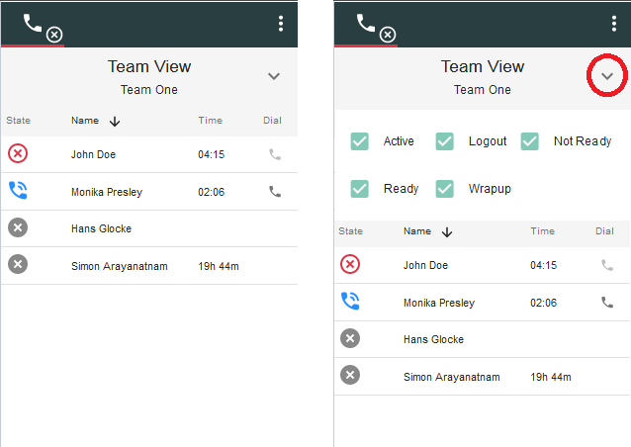Dial Monika Presley from left panel

pyautogui.click(x=275, y=192)
